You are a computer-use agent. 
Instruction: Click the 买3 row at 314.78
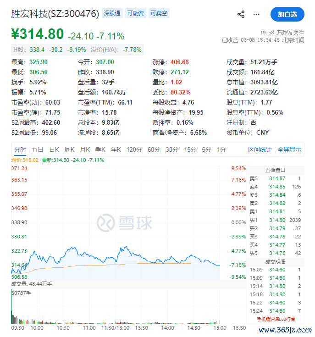[275, 237]
